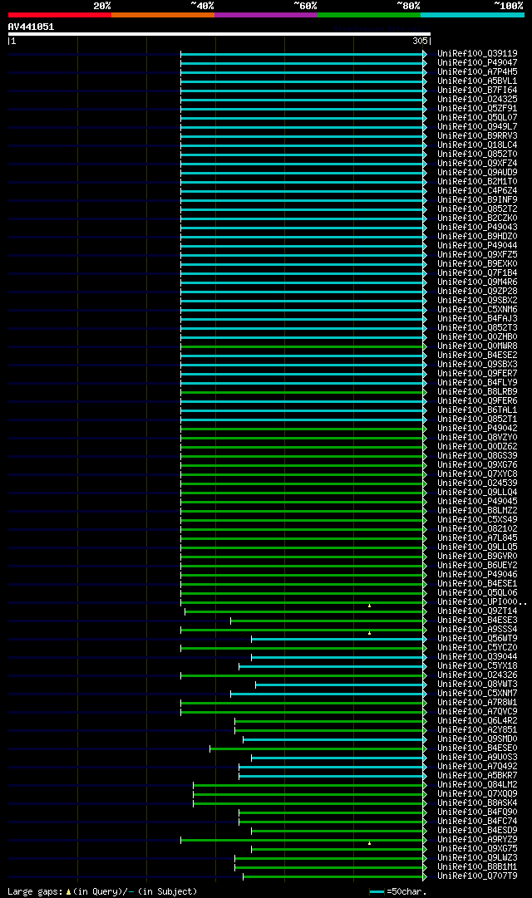Screen dimensions: 532x898
Task: Click the UniRef100_A7L845 label
Action: (x=477, y=538)
